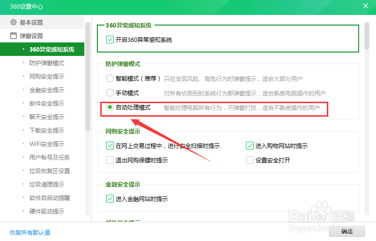
Task: Click the main panel vertical scrollbar
Action: (x=366, y=36)
